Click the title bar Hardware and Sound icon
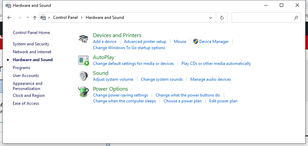Screen dimensions: 308x146 (8, 5)
